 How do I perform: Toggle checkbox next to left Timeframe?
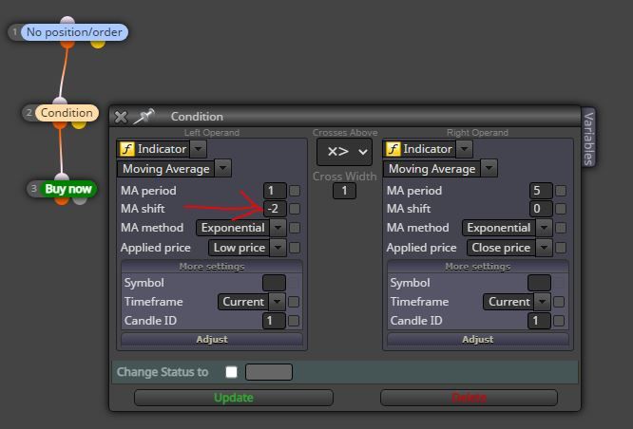pyautogui.click(x=294, y=302)
